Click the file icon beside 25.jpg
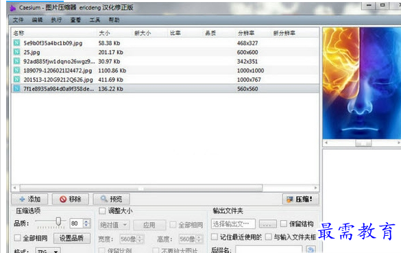The width and height of the screenshot is (401, 253). point(16,52)
